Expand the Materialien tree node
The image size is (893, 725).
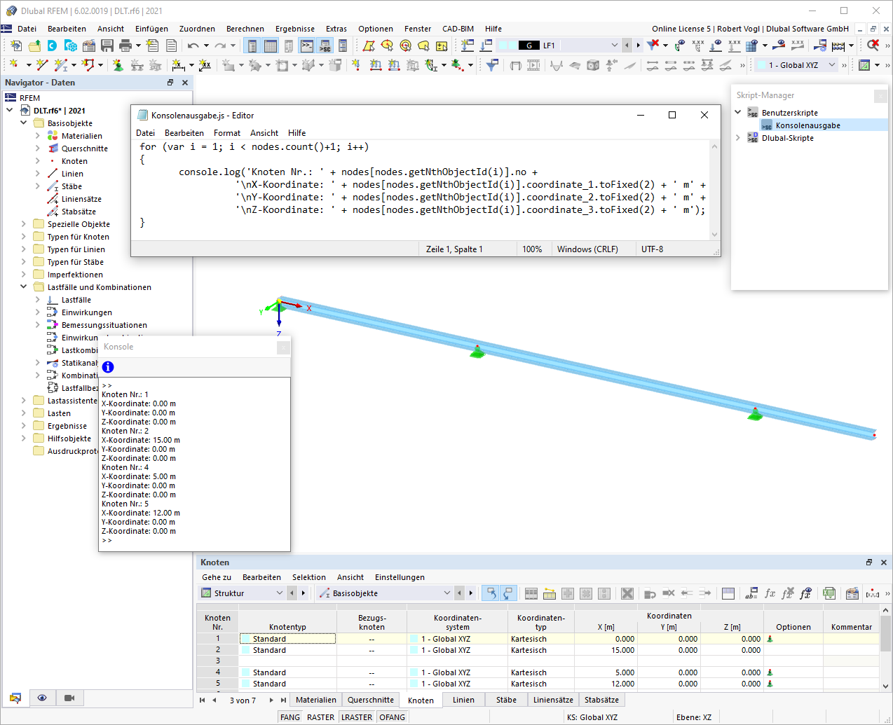point(38,136)
